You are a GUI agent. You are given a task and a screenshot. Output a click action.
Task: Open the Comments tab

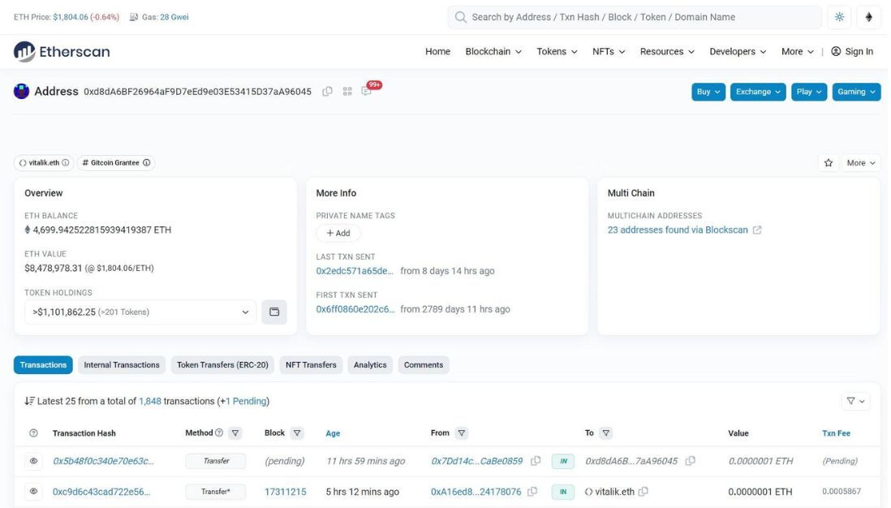(x=424, y=365)
